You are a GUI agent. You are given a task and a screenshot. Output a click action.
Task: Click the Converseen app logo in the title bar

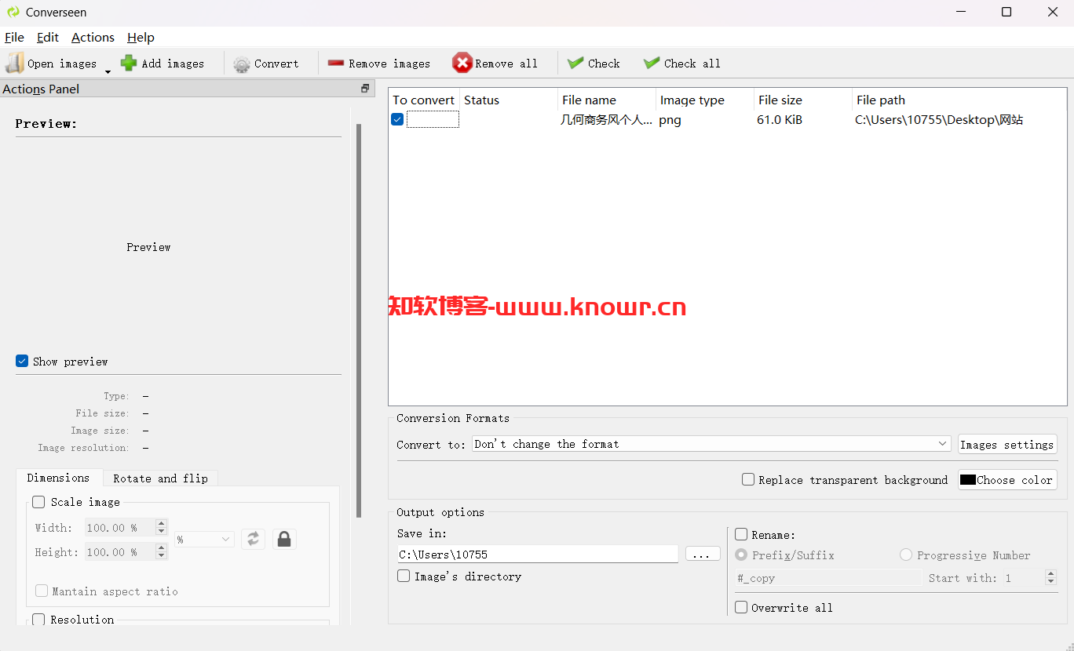tap(13, 12)
